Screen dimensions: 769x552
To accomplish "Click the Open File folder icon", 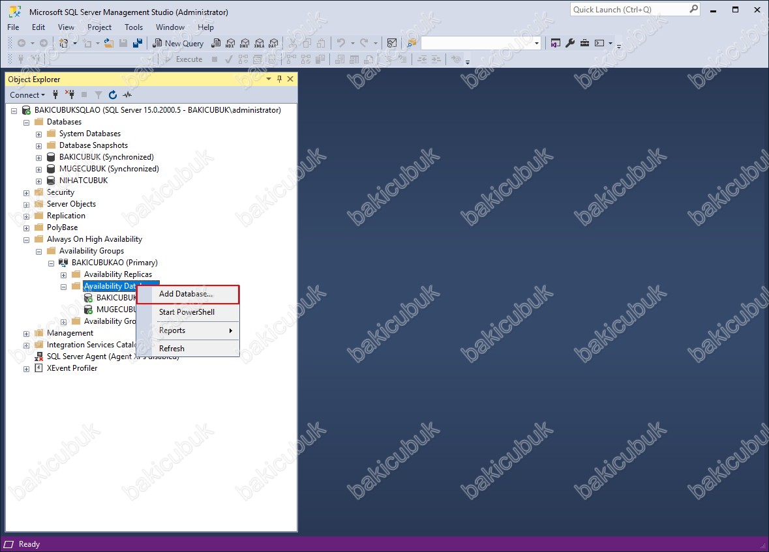I will point(109,43).
